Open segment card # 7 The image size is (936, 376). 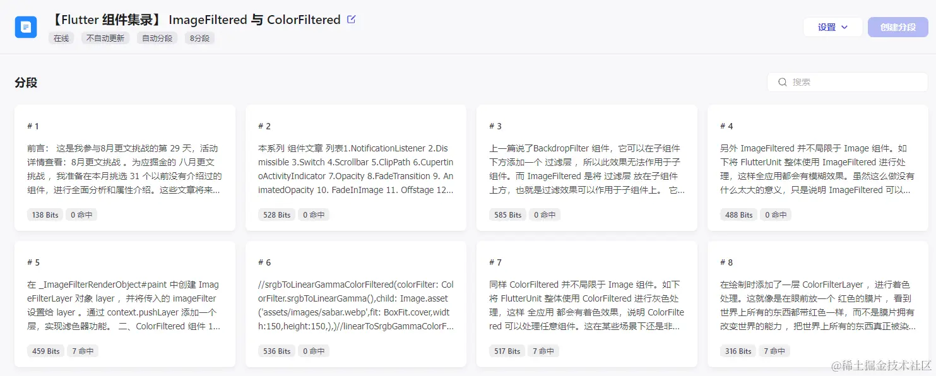click(x=587, y=304)
